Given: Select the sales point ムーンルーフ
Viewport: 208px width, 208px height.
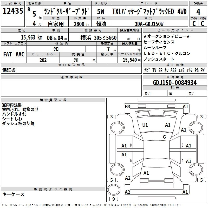Looking at the screenshot, I should click(155, 48).
